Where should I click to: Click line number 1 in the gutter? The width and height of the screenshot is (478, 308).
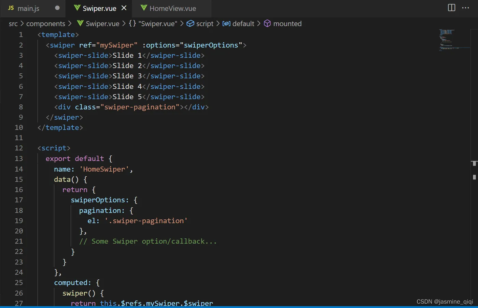tap(21, 35)
